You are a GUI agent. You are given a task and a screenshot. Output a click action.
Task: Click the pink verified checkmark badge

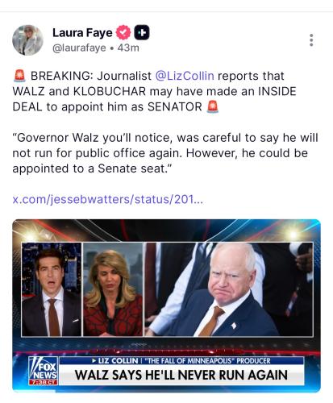click(123, 32)
